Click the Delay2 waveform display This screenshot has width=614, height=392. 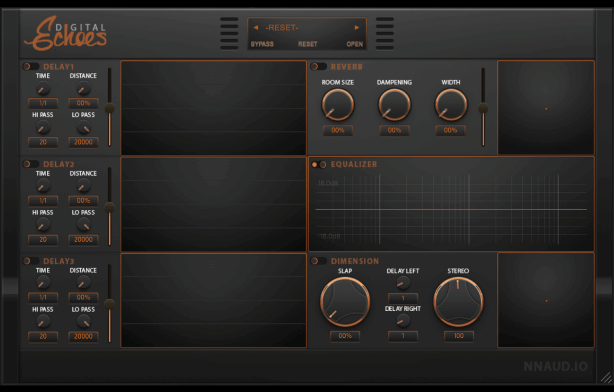pyautogui.click(x=213, y=204)
